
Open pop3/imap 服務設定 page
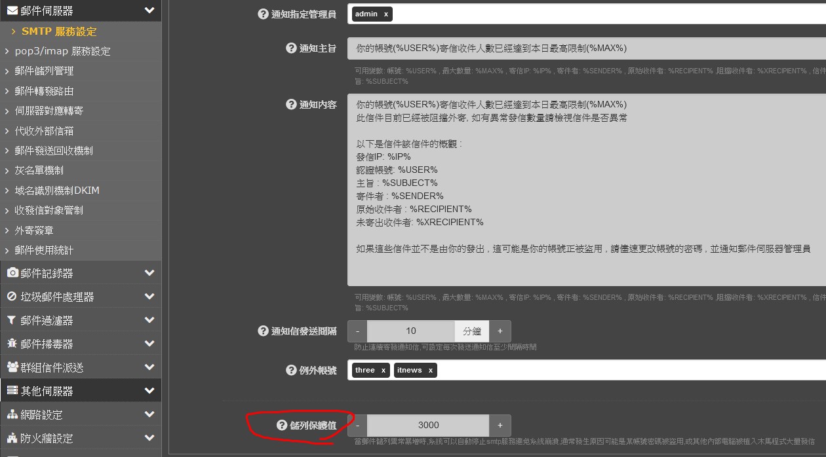(x=62, y=51)
